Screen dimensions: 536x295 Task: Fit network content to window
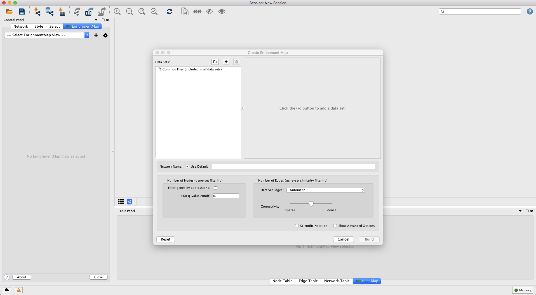142,11
